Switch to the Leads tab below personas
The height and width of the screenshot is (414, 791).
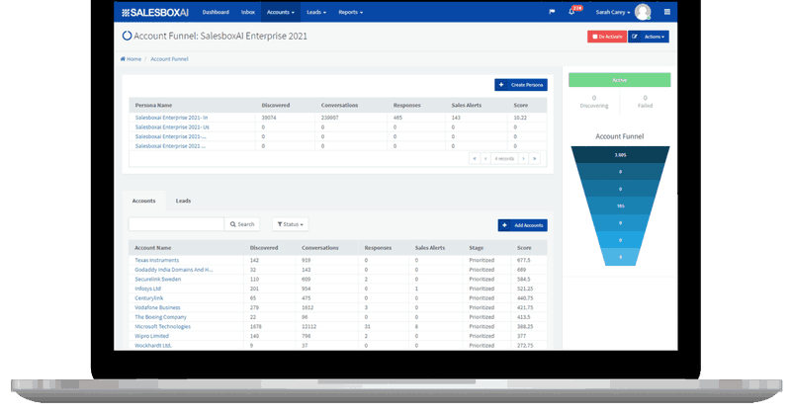click(183, 201)
